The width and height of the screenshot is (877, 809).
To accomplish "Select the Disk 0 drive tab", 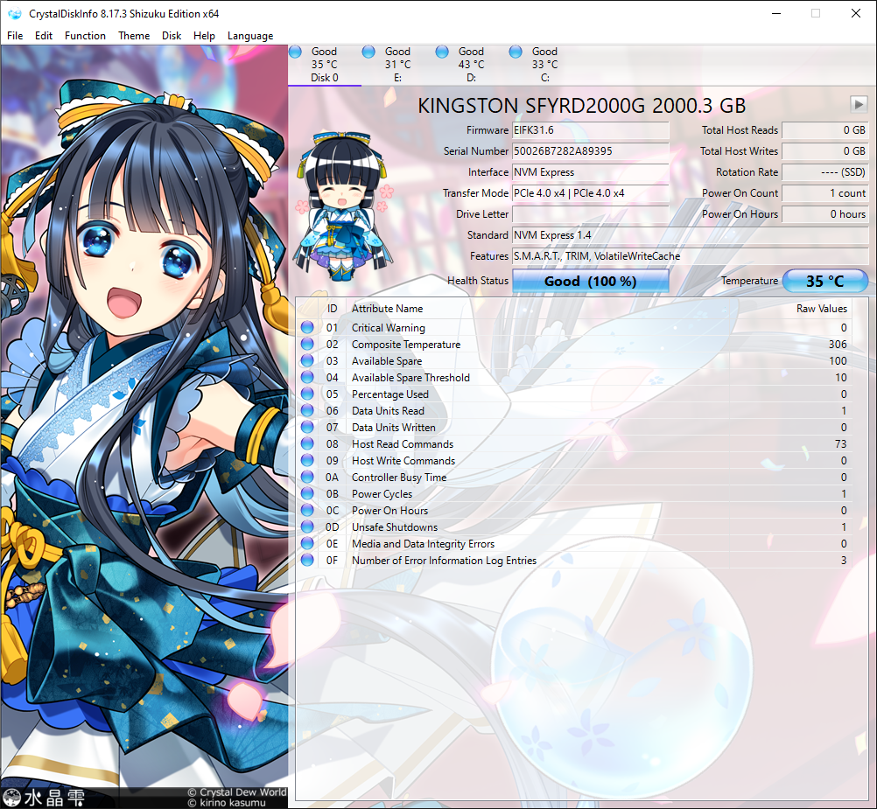I will pos(325,65).
